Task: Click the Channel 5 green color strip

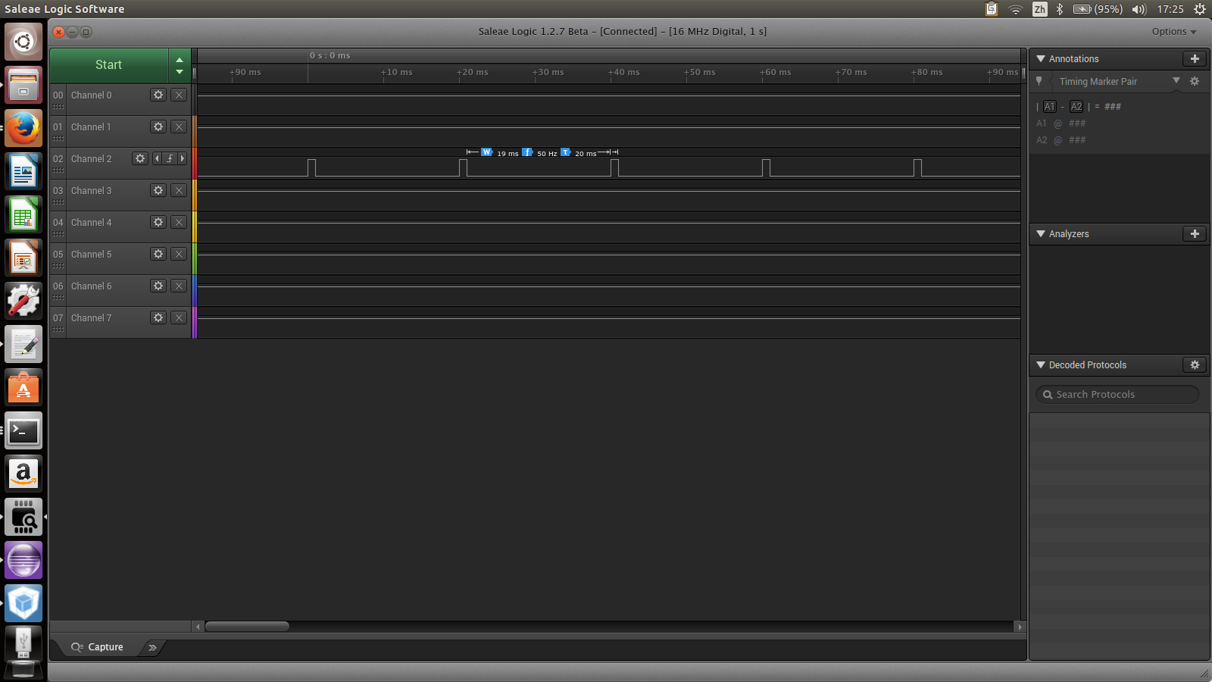Action: tap(194, 258)
